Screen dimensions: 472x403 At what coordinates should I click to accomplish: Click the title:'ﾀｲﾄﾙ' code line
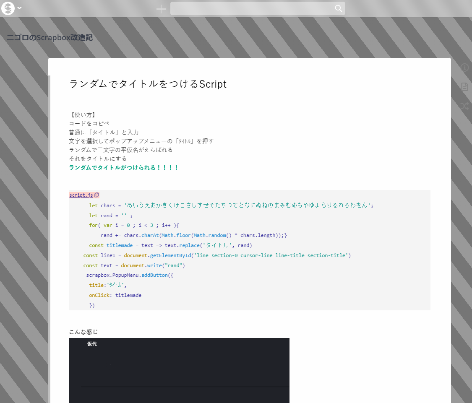pyautogui.click(x=108, y=285)
